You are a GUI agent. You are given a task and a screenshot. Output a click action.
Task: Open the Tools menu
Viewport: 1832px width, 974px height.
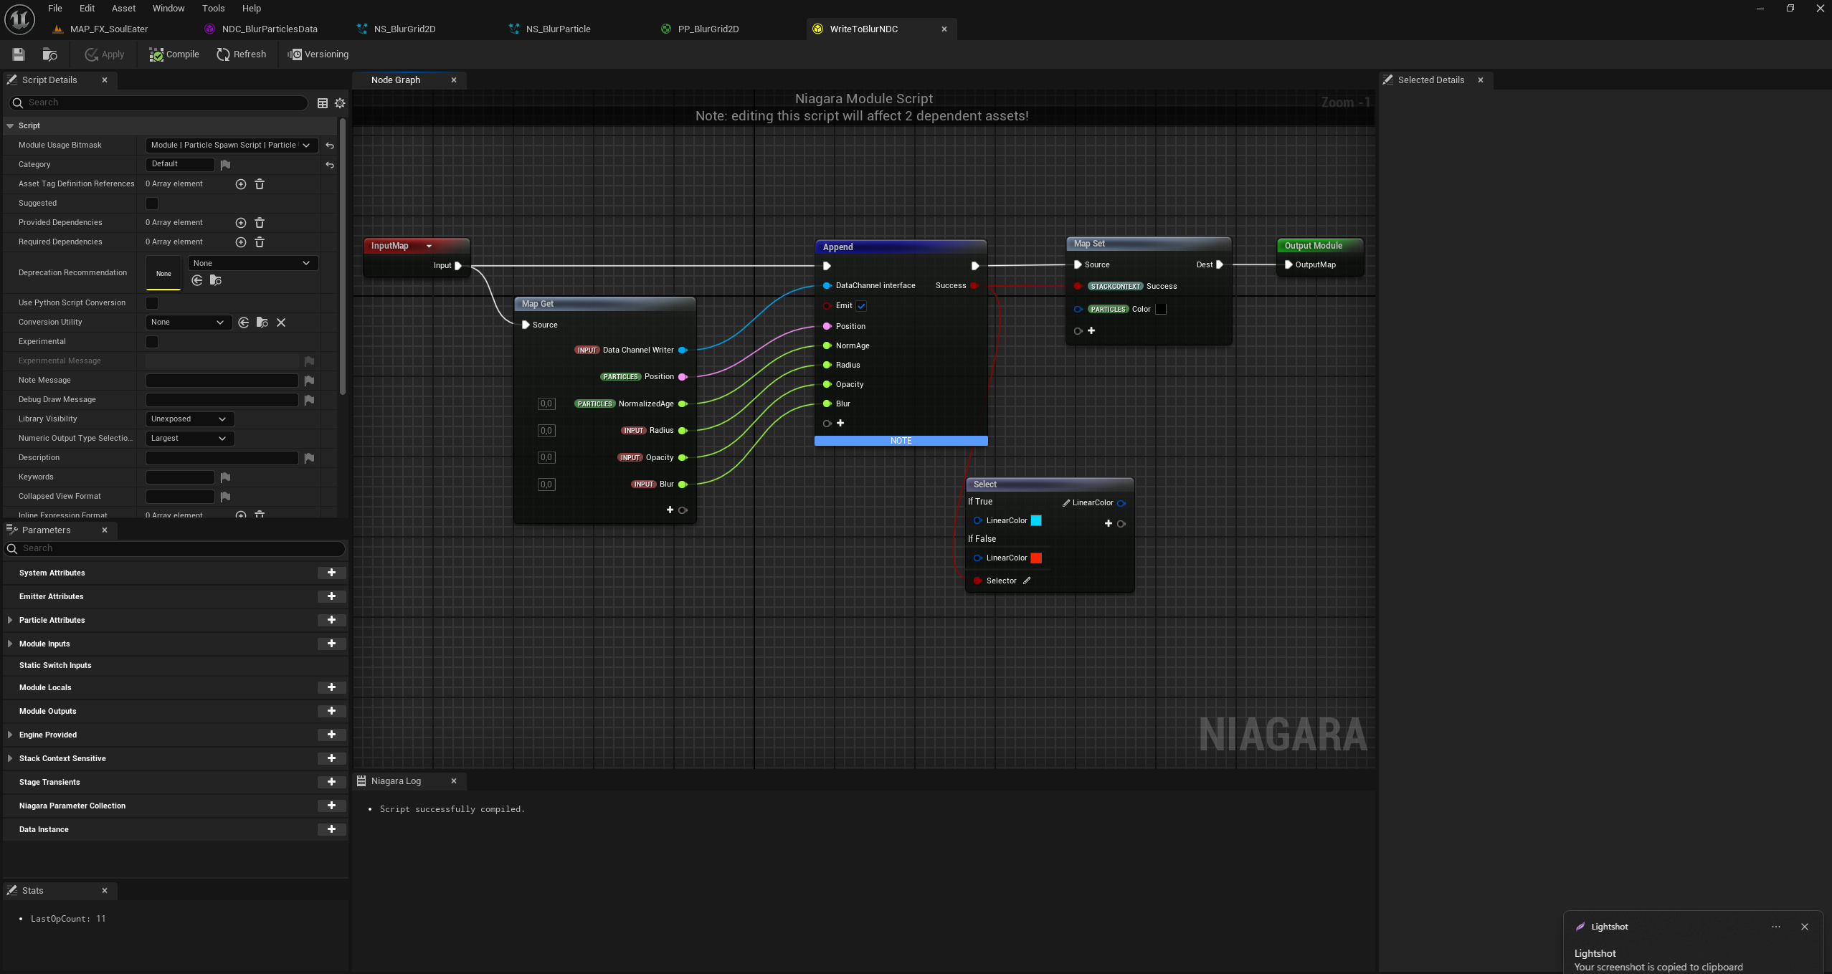(213, 9)
